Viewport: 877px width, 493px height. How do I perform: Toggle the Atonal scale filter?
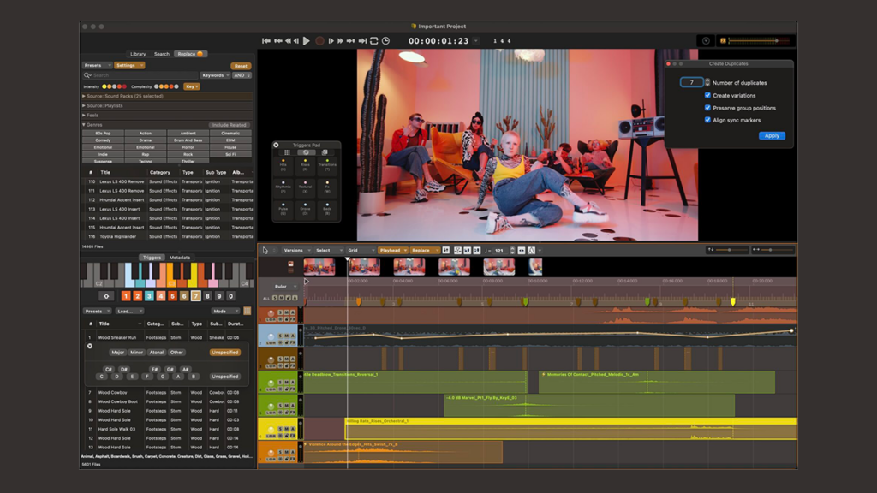[x=157, y=353]
